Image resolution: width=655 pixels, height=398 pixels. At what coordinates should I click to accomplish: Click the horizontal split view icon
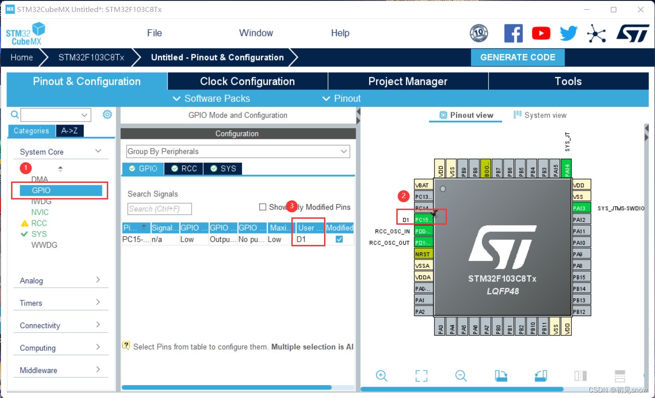620,376
